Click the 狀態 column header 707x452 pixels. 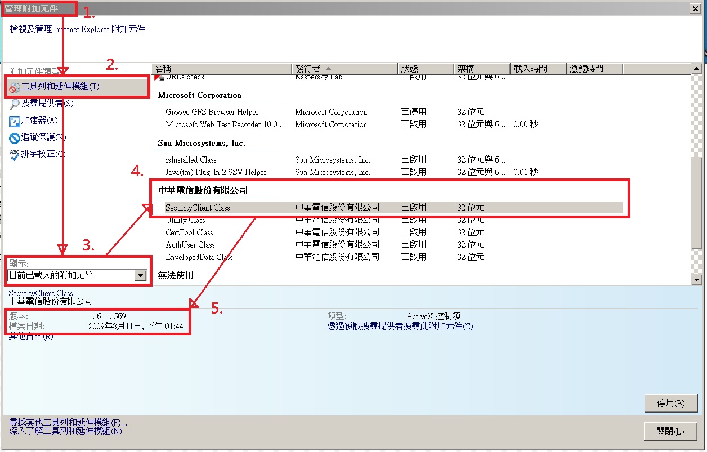click(x=426, y=69)
